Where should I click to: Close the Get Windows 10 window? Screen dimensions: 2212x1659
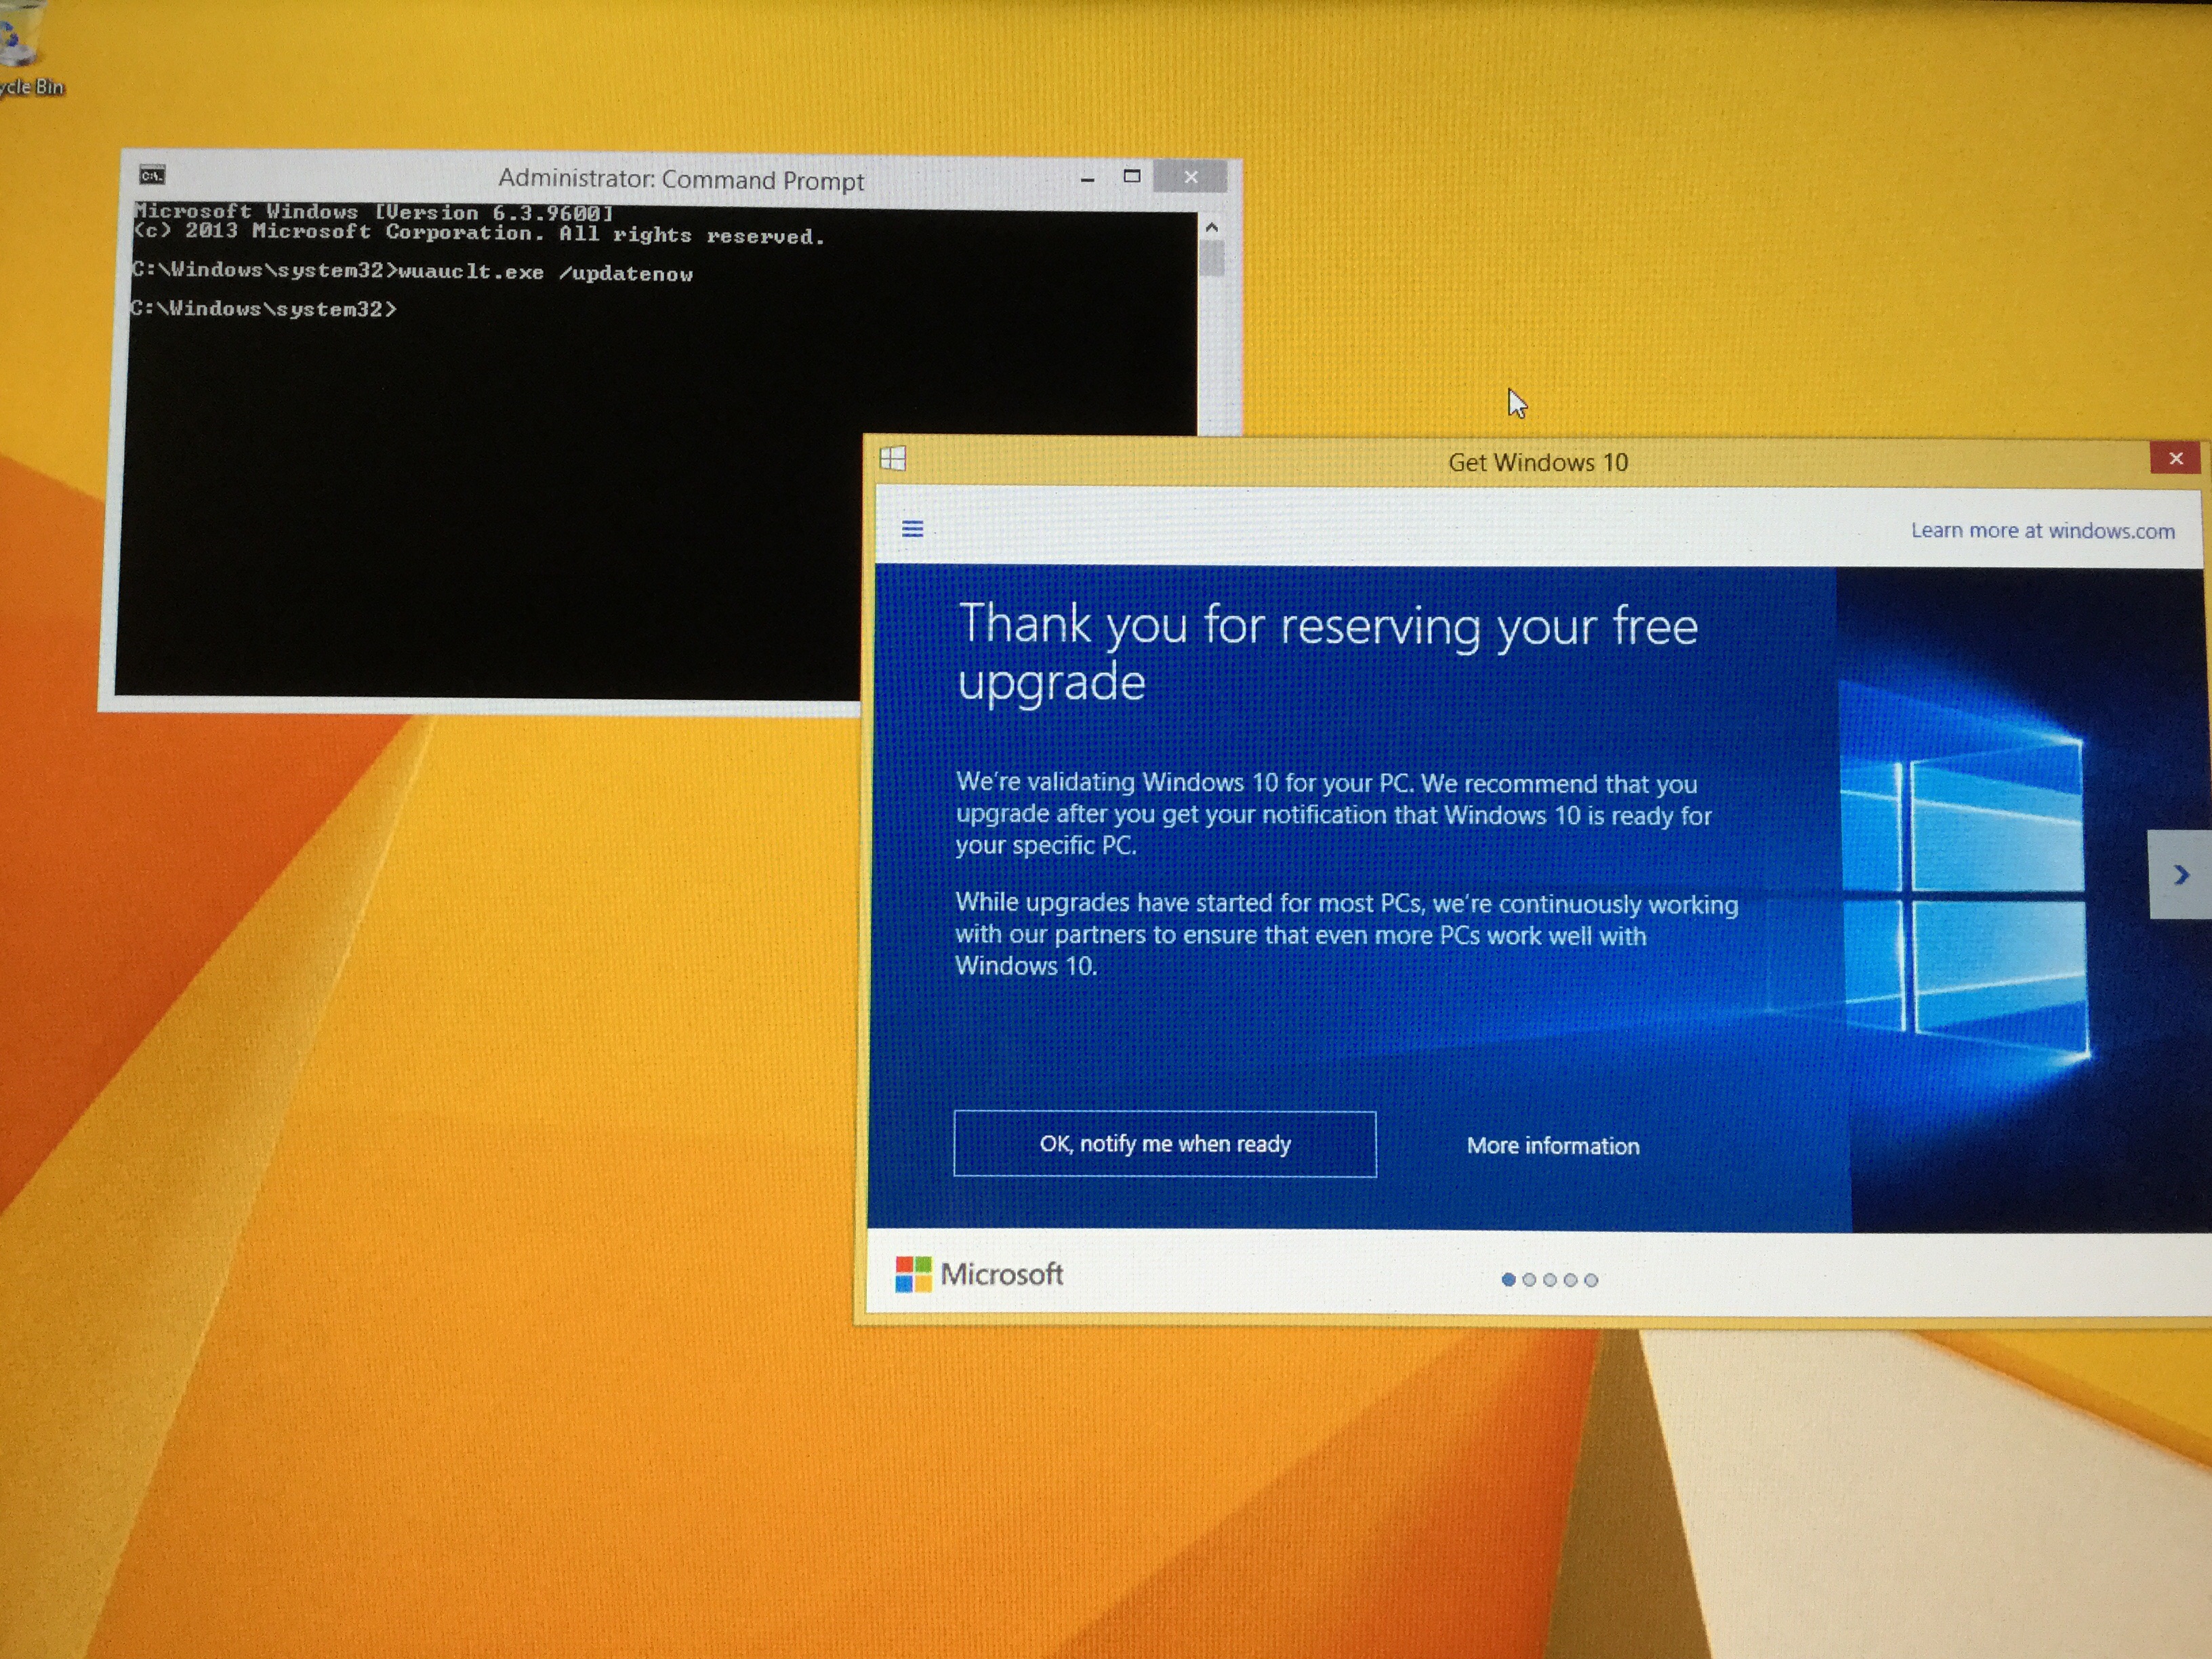[x=2175, y=458]
